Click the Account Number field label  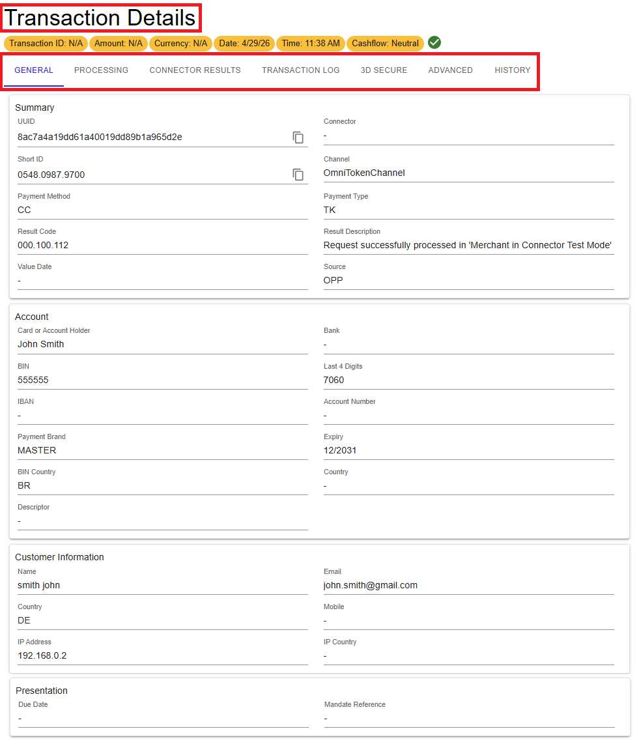[350, 401]
